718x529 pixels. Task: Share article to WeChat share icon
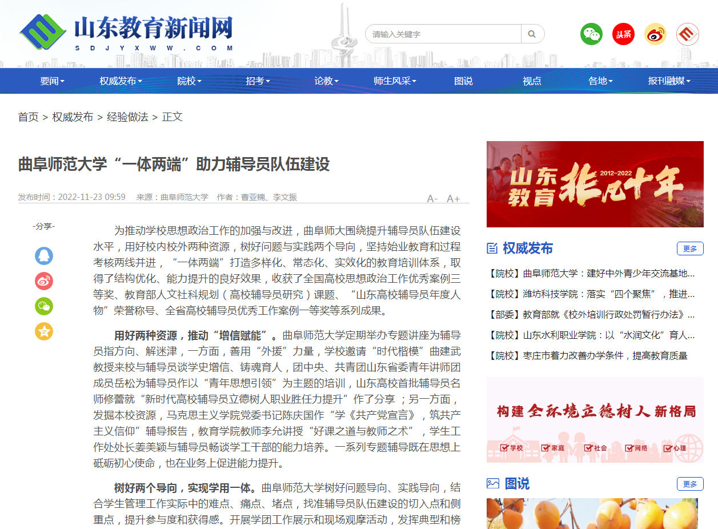[44, 306]
